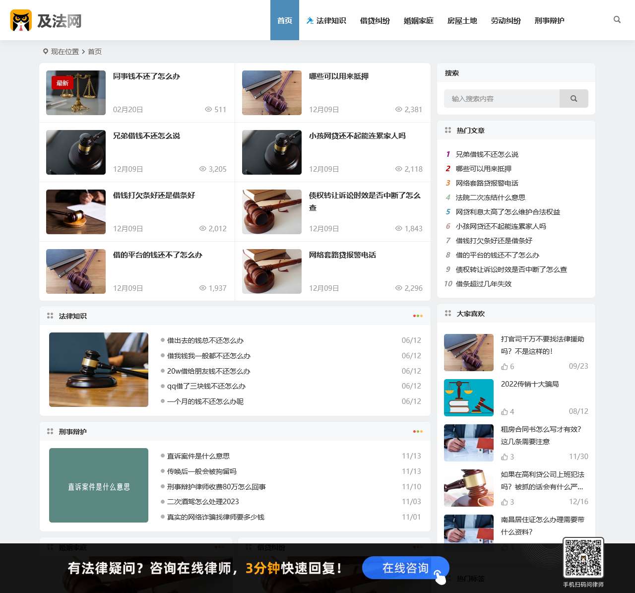Open the 法律知识 navigation menu
Image resolution: width=635 pixels, height=593 pixels.
tap(326, 20)
